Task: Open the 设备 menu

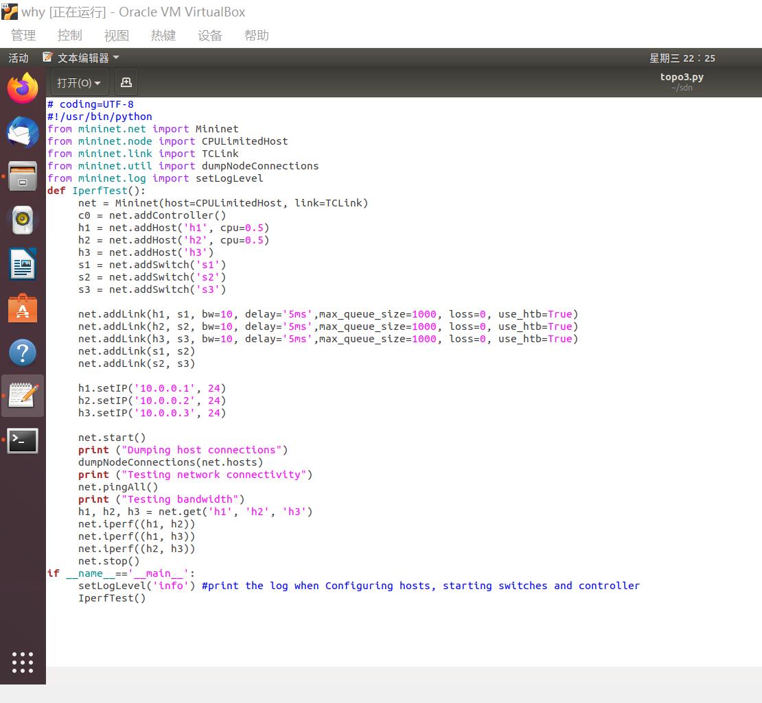Action: click(210, 36)
